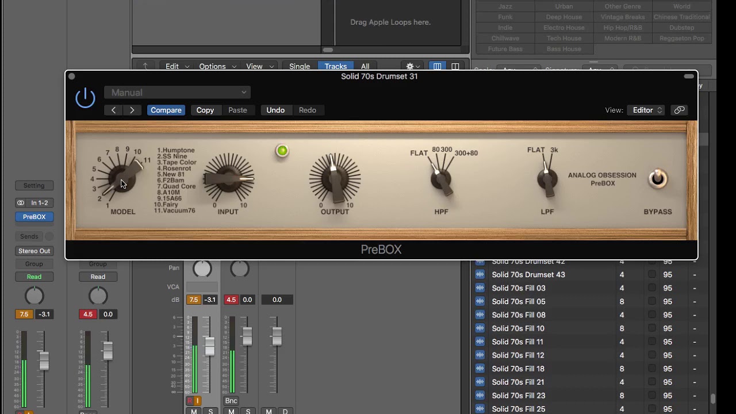Image resolution: width=736 pixels, height=414 pixels.
Task: Click the PreBOX plugin slot in inspector
Action: [x=34, y=217]
